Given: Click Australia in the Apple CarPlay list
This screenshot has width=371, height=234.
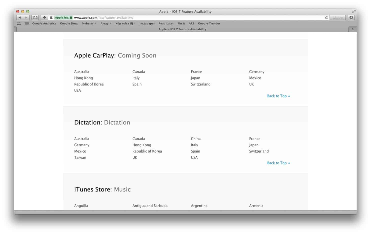Looking at the screenshot, I should [81, 72].
